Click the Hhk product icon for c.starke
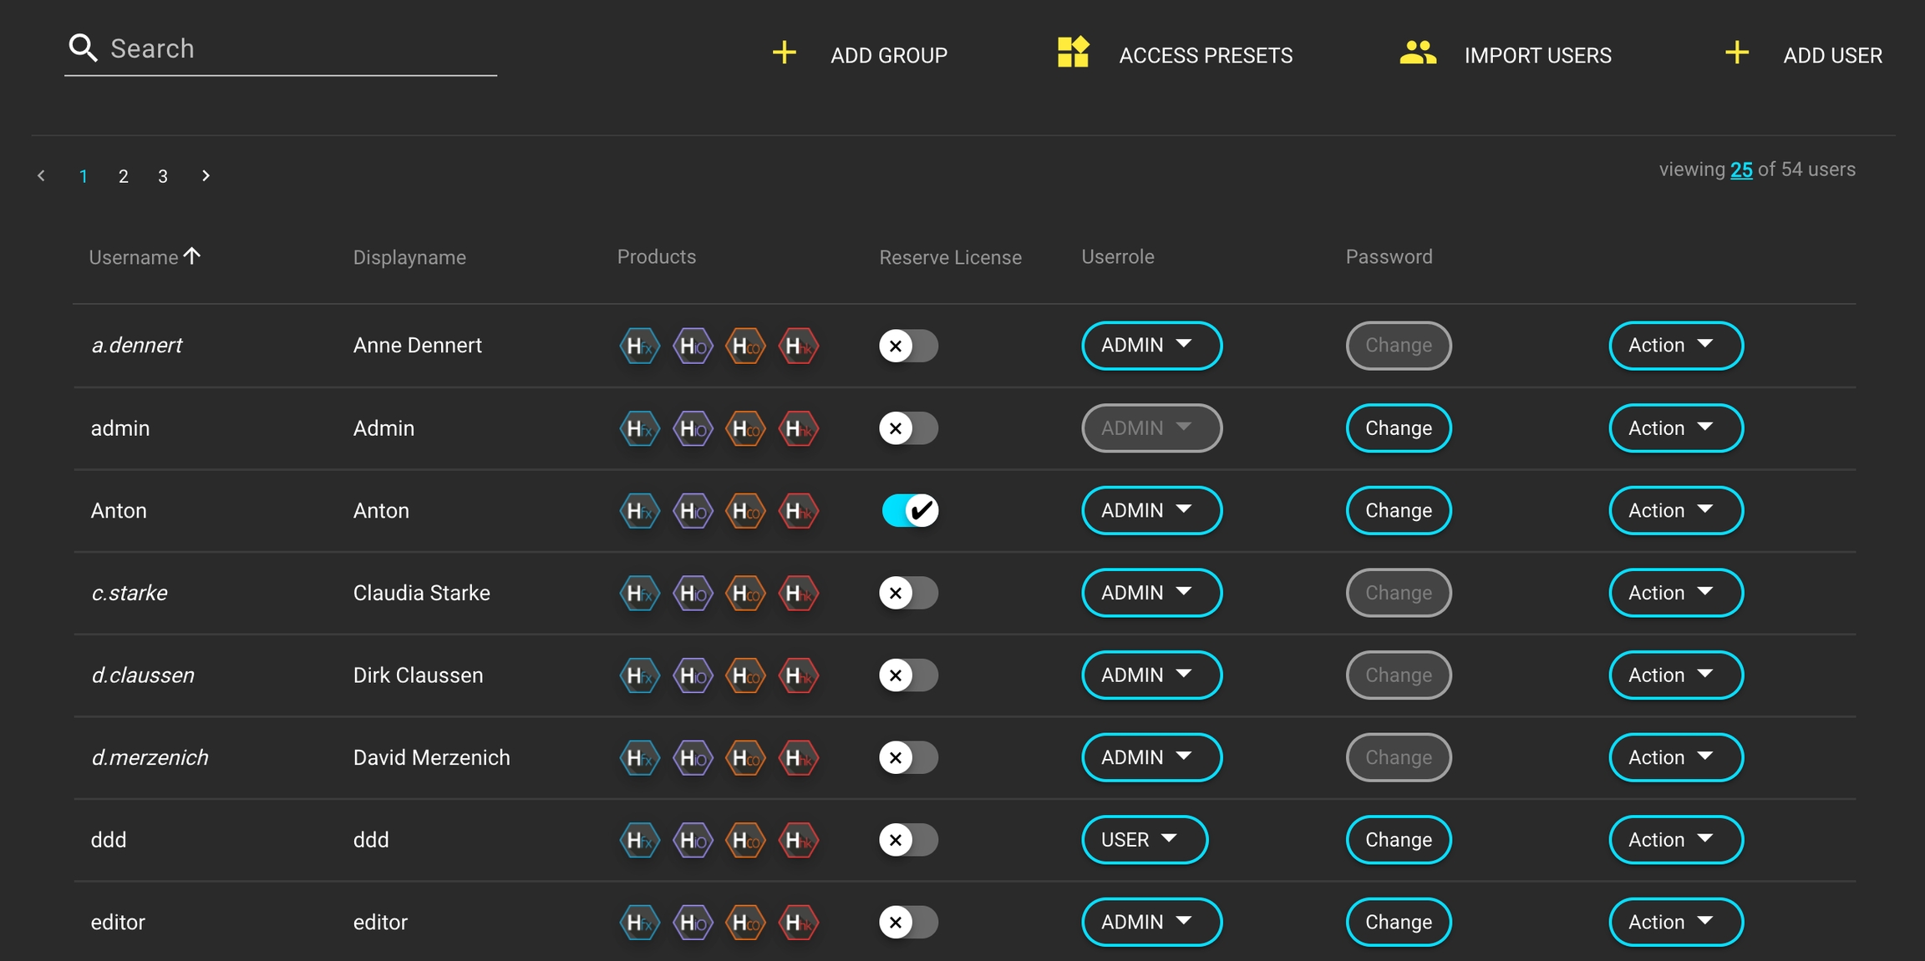Image resolution: width=1925 pixels, height=961 pixels. point(798,593)
